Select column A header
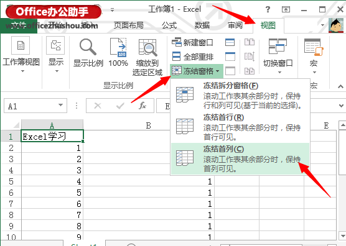Image resolution: width=346 pixels, height=246 pixels. click(52, 125)
